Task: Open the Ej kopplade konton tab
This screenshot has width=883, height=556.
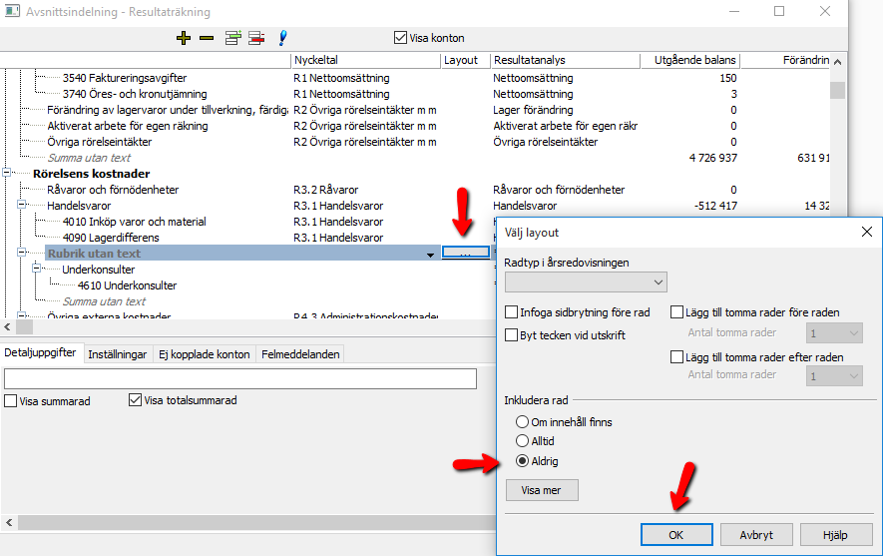Action: click(204, 354)
